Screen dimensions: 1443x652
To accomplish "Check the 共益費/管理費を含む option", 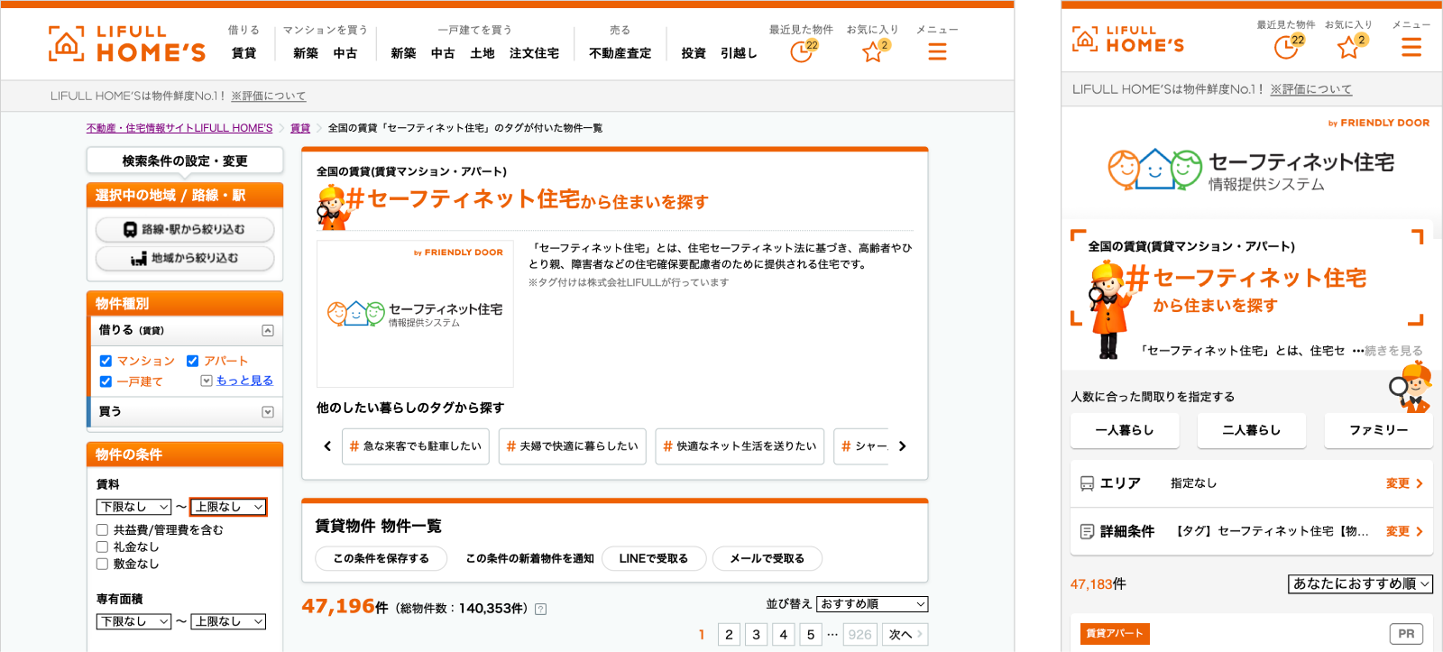I will pyautogui.click(x=102, y=530).
